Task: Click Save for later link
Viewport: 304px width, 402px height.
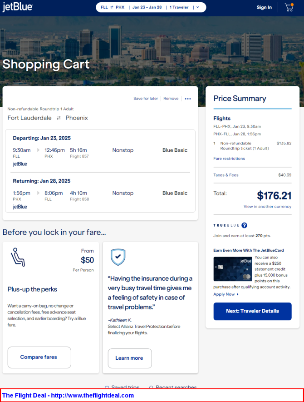Action: point(146,99)
